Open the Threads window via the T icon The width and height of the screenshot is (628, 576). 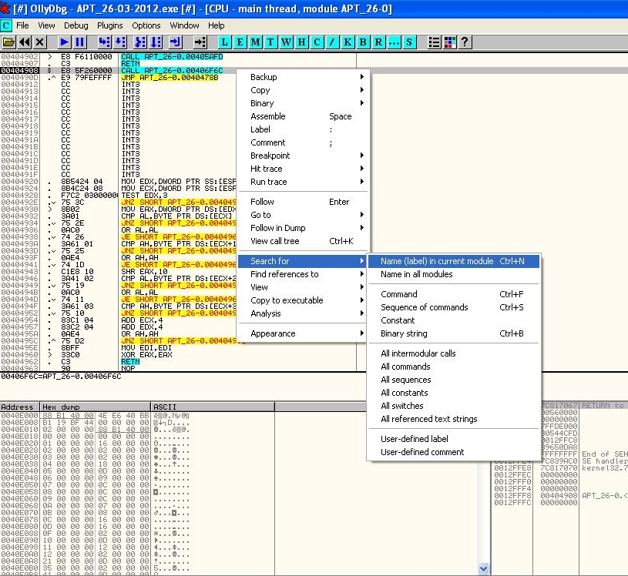pos(270,42)
